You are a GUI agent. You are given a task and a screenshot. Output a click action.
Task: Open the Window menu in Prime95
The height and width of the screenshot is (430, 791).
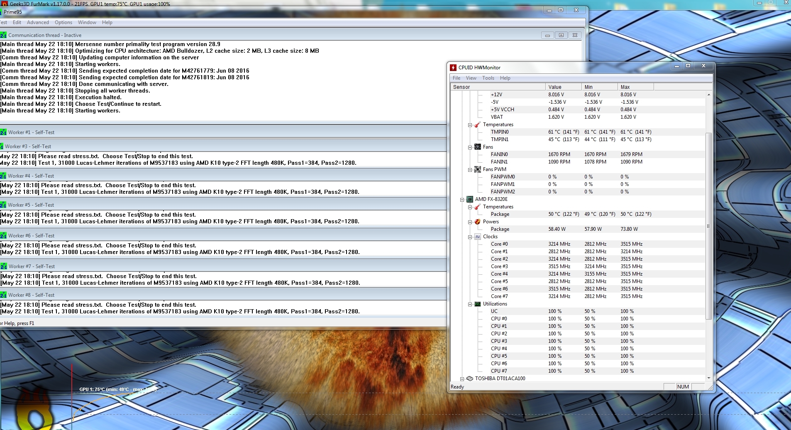87,22
